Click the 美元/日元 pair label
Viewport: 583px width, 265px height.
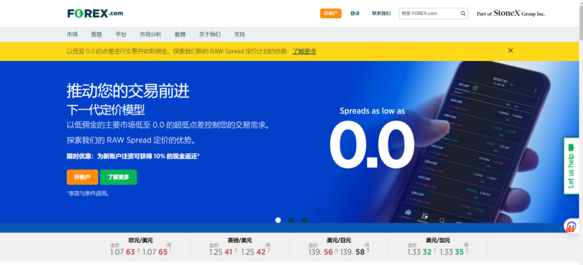click(339, 240)
